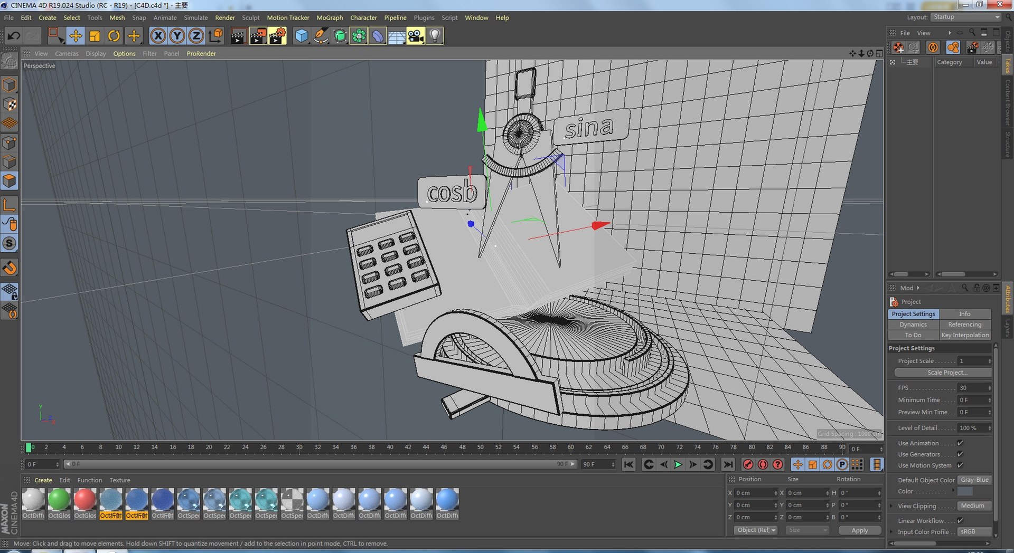Select Polygons mode icon
1014x553 pixels.
coord(10,181)
